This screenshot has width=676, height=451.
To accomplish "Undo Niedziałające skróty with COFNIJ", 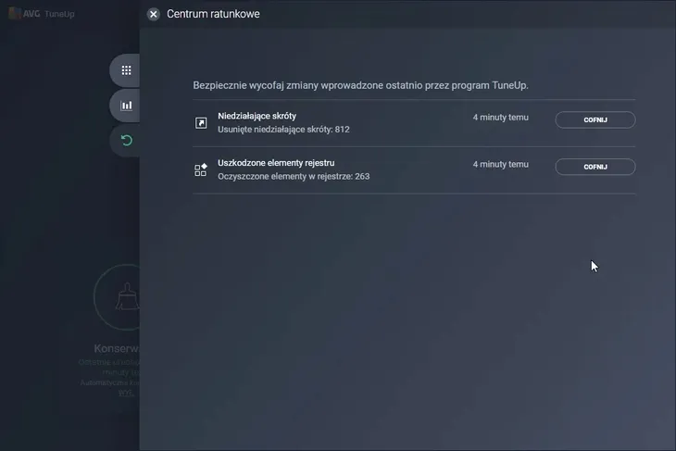I will point(595,119).
